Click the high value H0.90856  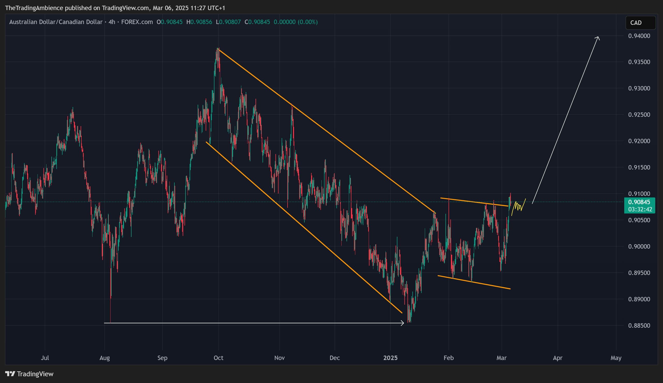click(199, 22)
